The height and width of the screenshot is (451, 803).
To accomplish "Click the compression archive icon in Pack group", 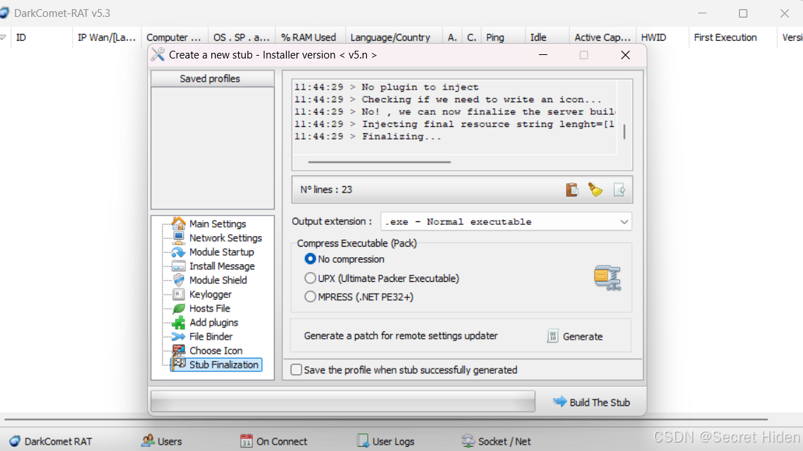I will 607,278.
